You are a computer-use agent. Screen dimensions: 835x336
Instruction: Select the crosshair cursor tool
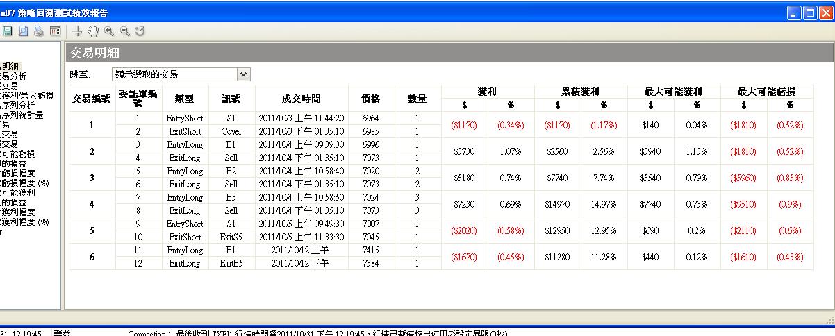coord(77,31)
